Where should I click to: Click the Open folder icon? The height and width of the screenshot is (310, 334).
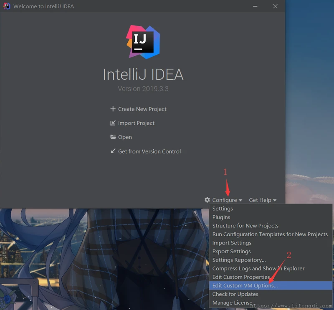coord(113,137)
